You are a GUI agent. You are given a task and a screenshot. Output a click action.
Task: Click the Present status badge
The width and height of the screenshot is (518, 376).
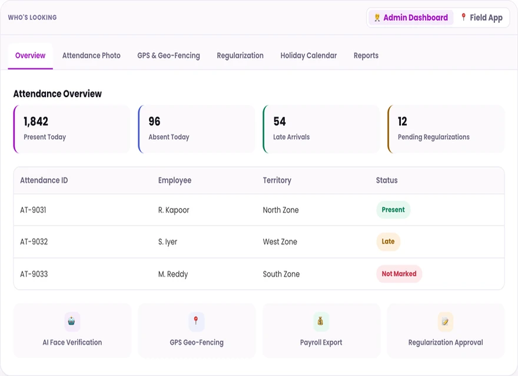(393, 210)
